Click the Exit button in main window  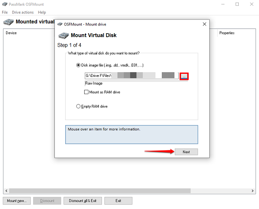(118, 201)
